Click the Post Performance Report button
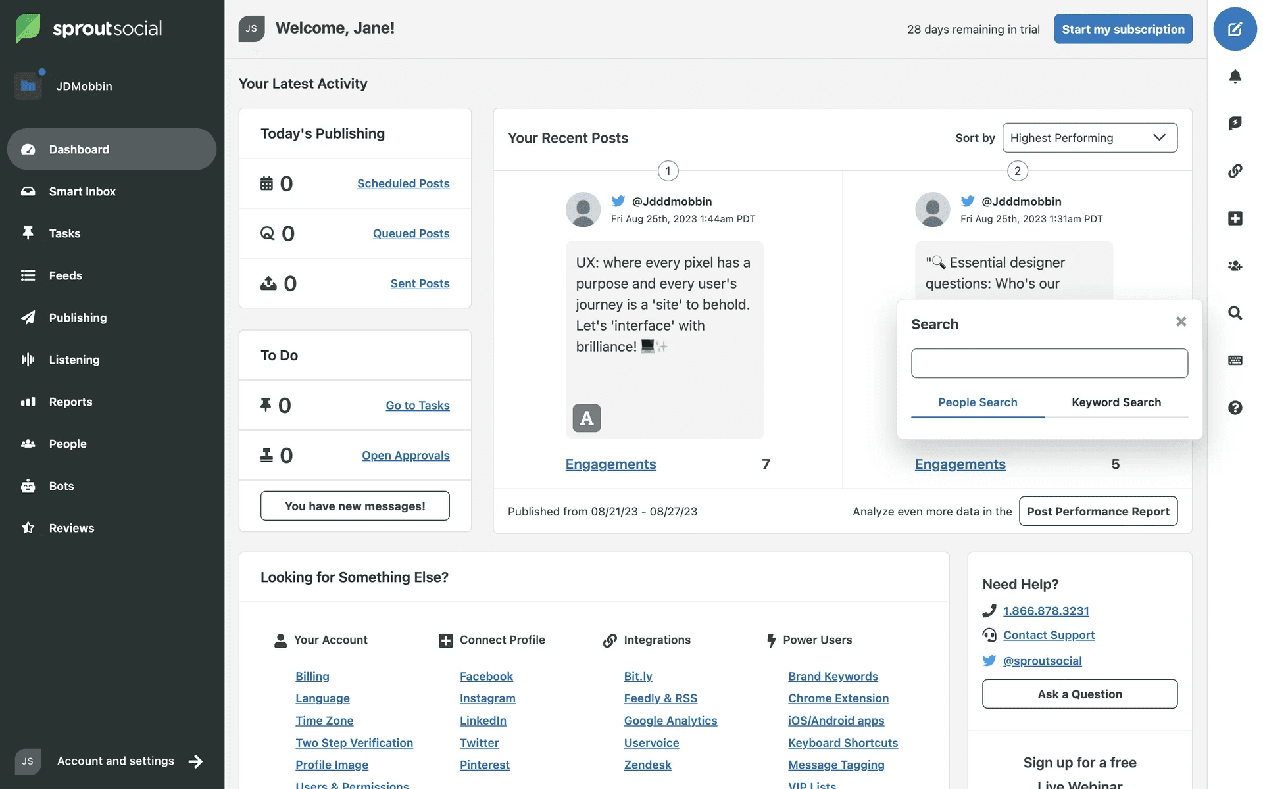The image size is (1263, 789). [1097, 512]
